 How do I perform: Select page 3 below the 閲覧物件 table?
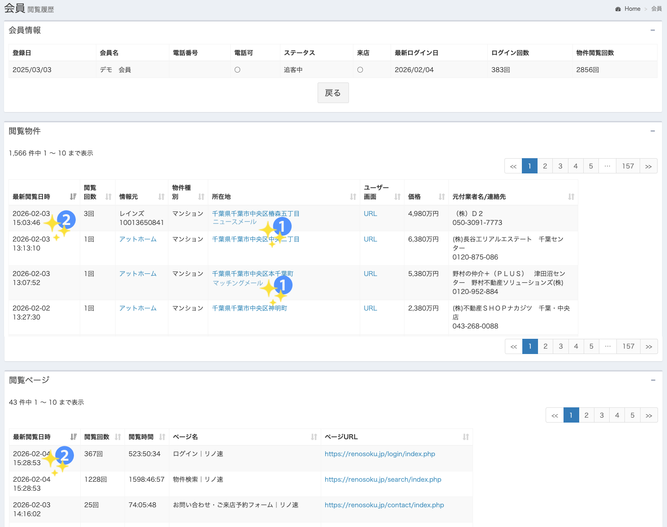pos(561,346)
